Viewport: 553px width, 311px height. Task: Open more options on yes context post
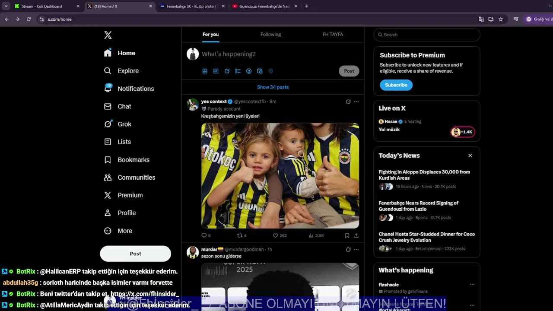coord(356,102)
